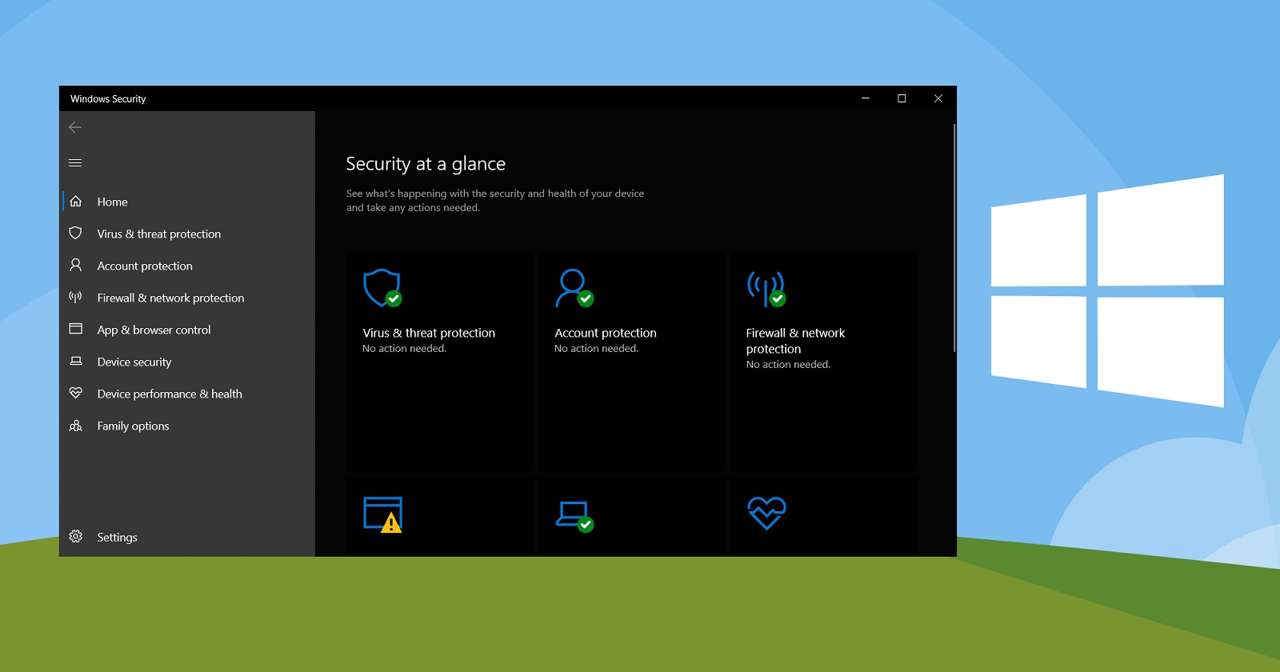The width and height of the screenshot is (1280, 672).
Task: Click the Account protection person icon in sidebar
Action: point(76,265)
